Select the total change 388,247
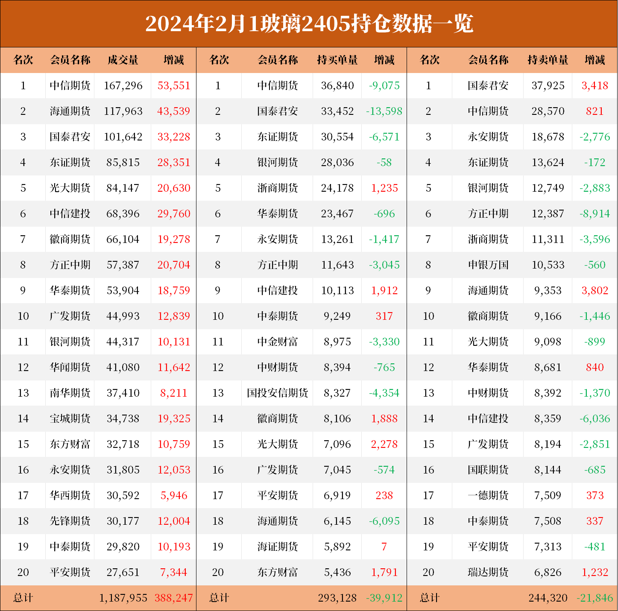This screenshot has width=618, height=611. point(174,598)
